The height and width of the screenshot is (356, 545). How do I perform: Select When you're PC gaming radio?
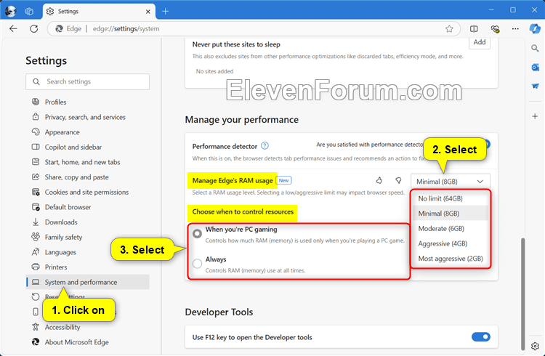pyautogui.click(x=197, y=234)
